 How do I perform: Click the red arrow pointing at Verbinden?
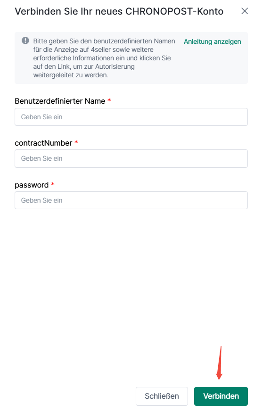point(220,363)
